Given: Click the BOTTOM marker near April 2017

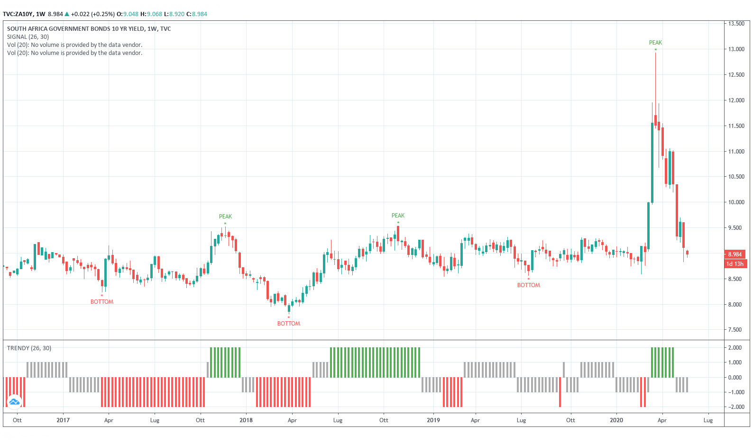Looking at the screenshot, I should click(102, 302).
